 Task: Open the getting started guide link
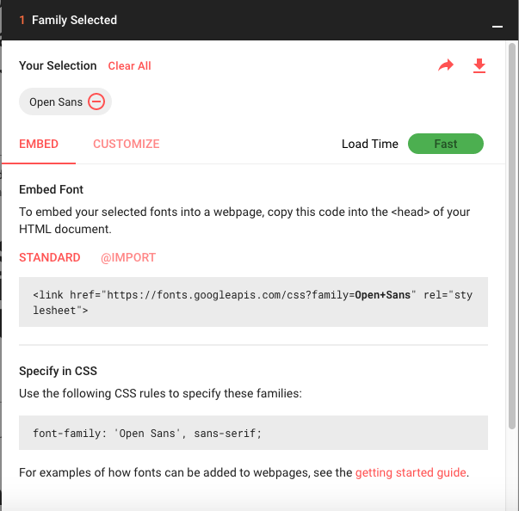[411, 472]
